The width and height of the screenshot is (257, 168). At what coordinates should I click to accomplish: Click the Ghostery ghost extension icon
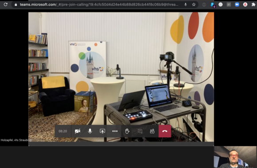pos(213,5)
